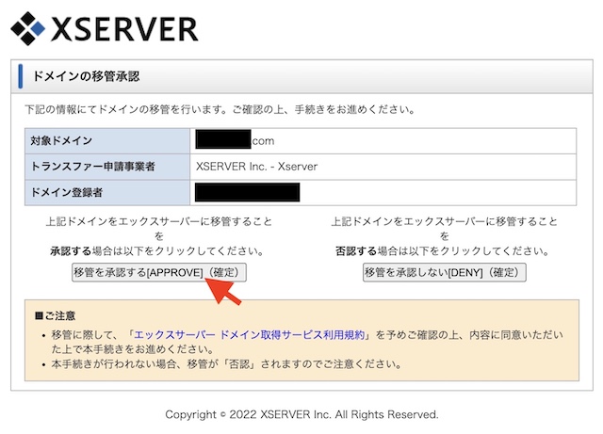Click the copyright 2022 XSERVER Inc. footer
Viewport: 603px width, 434px height.
[301, 414]
